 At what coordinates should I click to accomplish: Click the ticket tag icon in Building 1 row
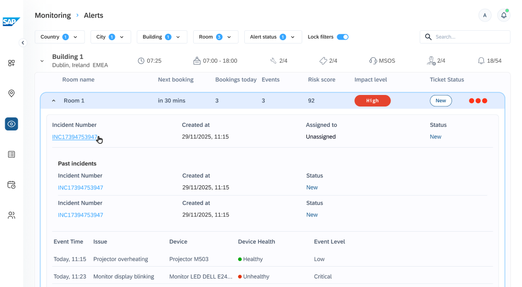323,61
